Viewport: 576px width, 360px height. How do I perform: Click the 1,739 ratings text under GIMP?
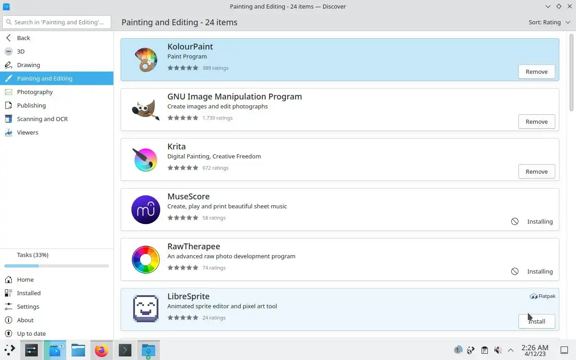(x=217, y=118)
